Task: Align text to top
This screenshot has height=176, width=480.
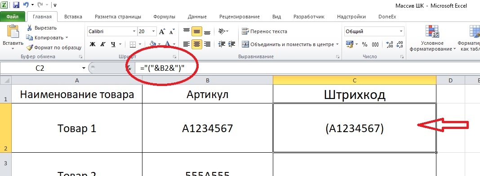Action: [x=187, y=31]
